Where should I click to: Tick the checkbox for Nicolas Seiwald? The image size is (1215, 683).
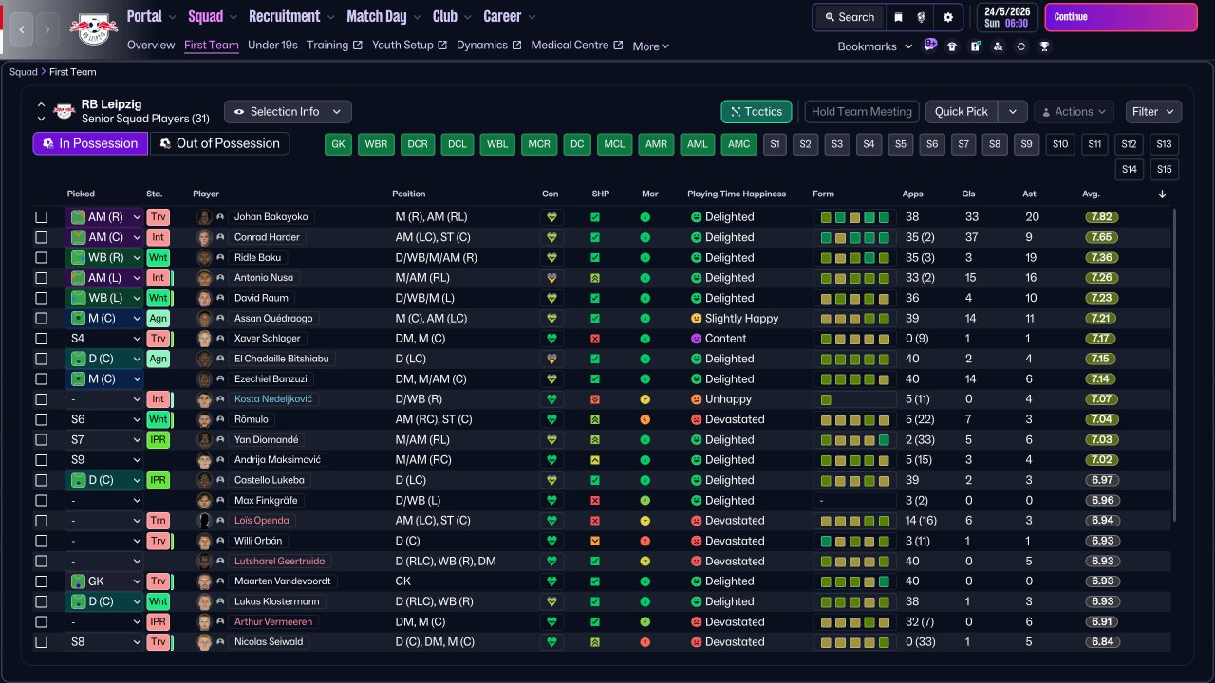(42, 642)
